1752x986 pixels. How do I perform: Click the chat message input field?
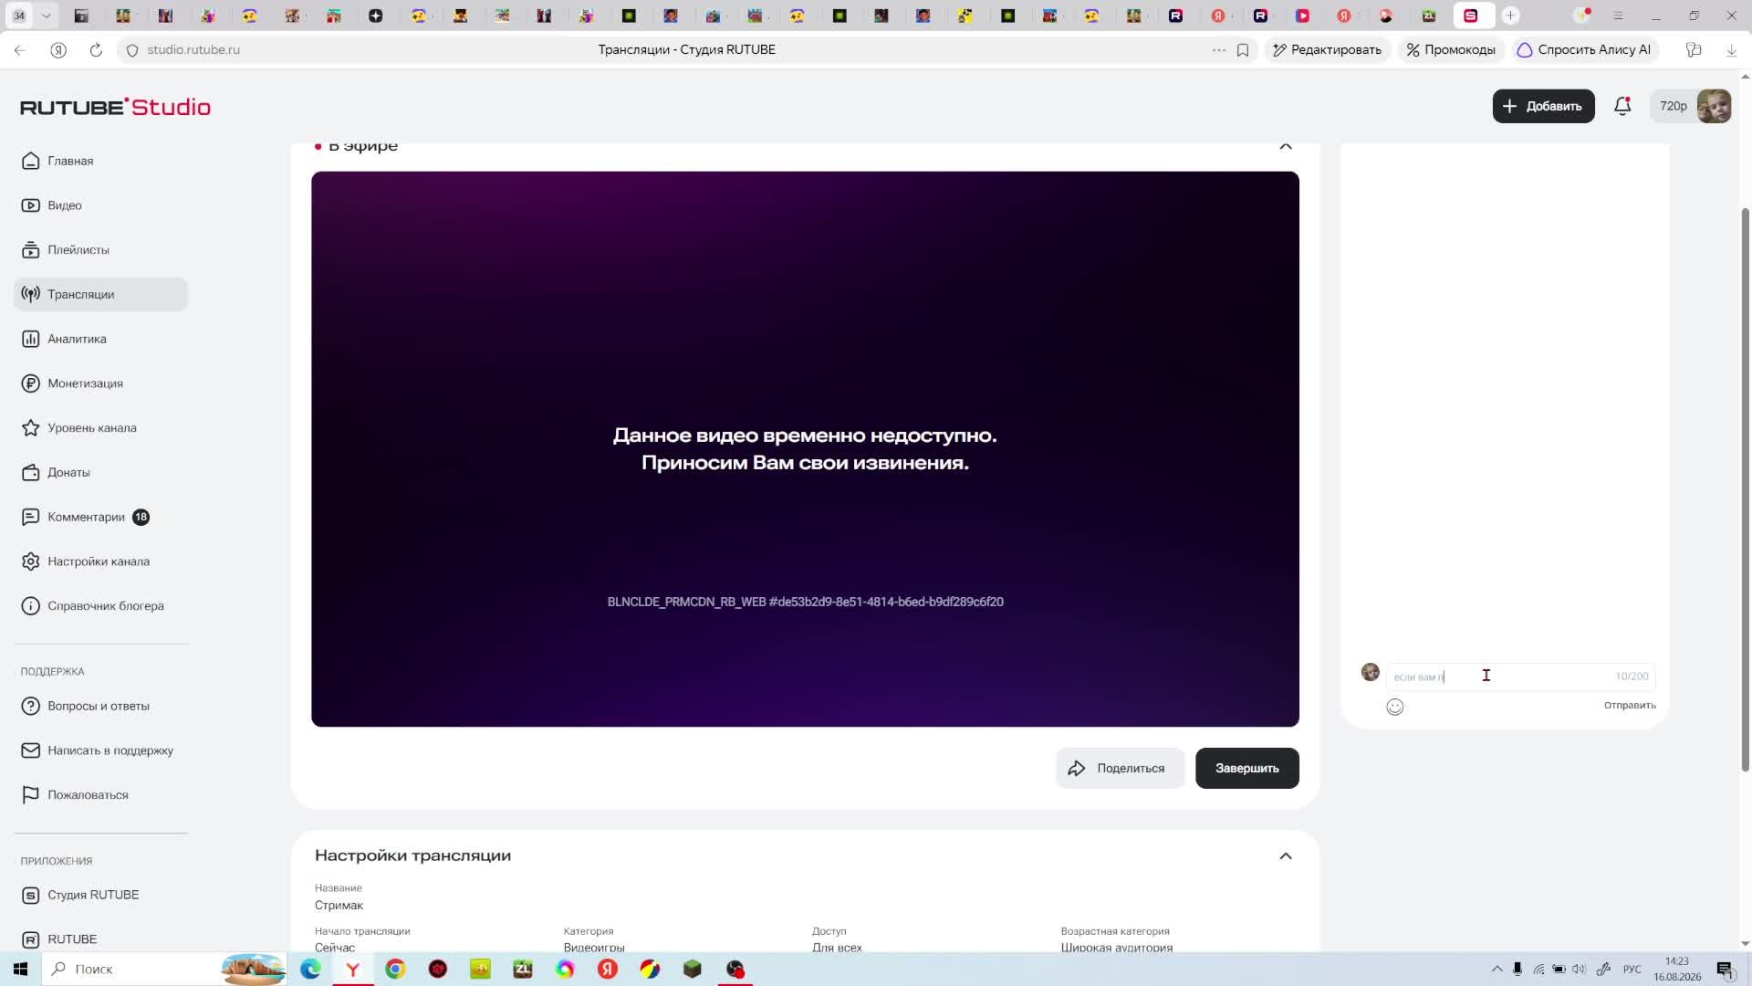tap(1520, 677)
